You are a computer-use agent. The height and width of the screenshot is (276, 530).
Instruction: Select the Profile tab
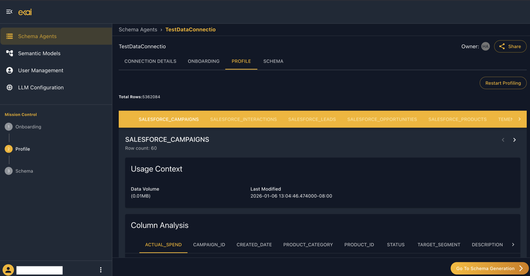click(241, 61)
